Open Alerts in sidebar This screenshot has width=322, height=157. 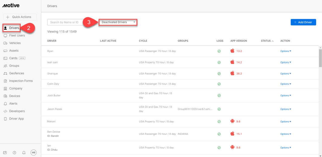coord(13,103)
